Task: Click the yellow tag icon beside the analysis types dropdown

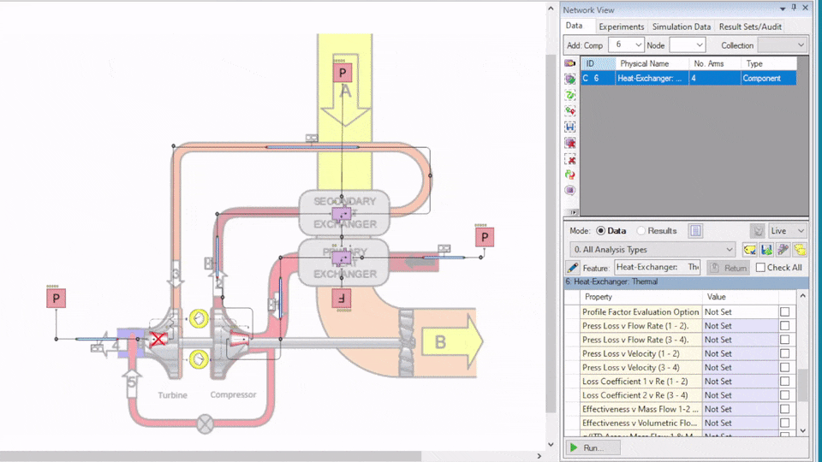Action: pyautogui.click(x=750, y=250)
